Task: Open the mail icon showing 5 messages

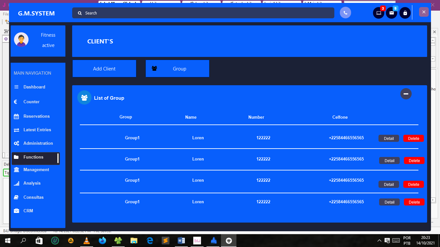Action: point(392,13)
